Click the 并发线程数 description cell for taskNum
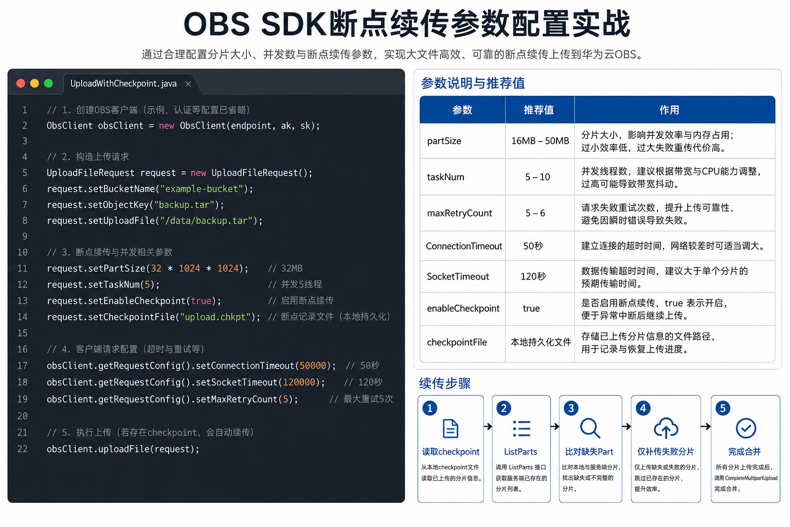The width and height of the screenshot is (790, 527). tap(675, 177)
